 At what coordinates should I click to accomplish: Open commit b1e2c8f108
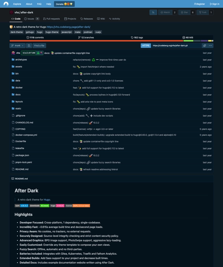(29, 53)
